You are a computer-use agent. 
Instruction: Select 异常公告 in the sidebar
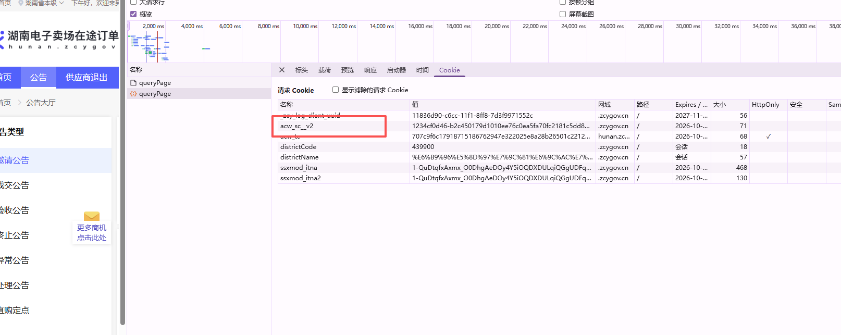pyautogui.click(x=56, y=260)
